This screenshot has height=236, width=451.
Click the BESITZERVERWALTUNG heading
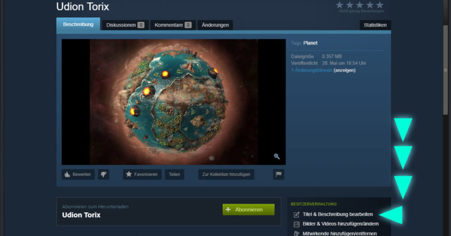coord(313,204)
